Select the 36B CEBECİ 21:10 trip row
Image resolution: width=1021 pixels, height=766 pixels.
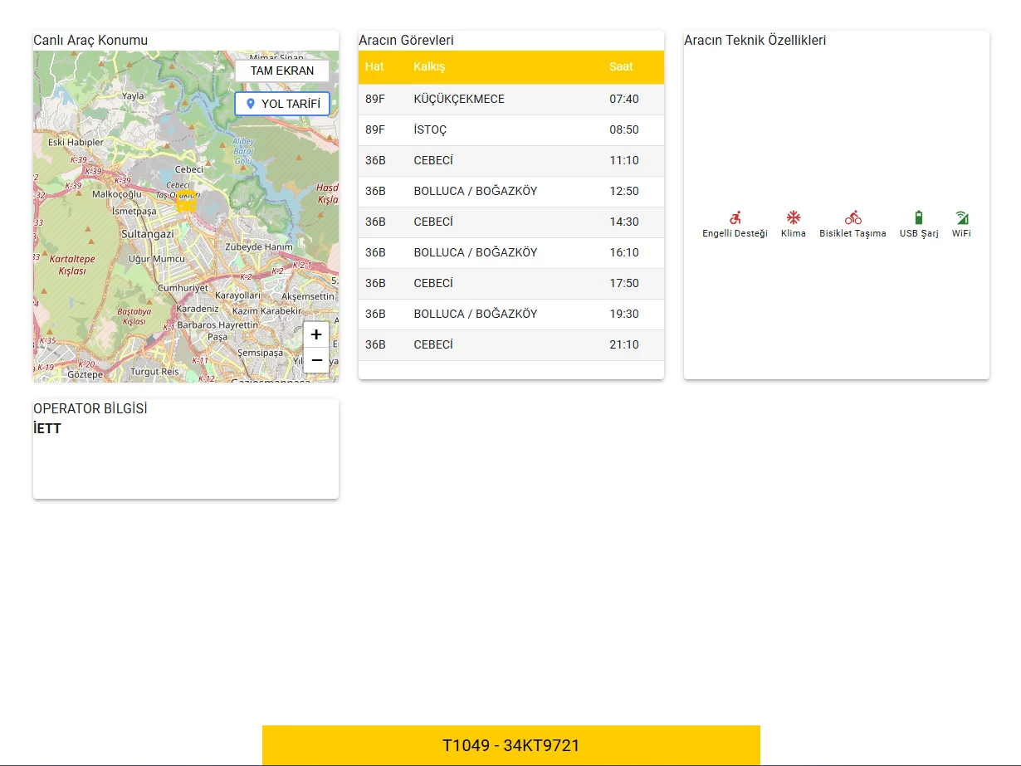[510, 345]
